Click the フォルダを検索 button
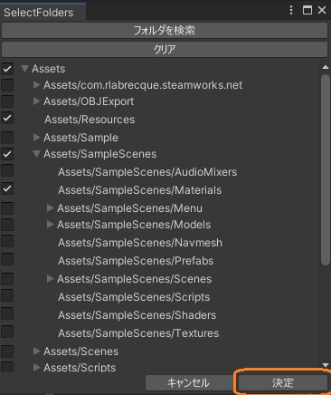The height and width of the screenshot is (395, 331). click(x=165, y=31)
